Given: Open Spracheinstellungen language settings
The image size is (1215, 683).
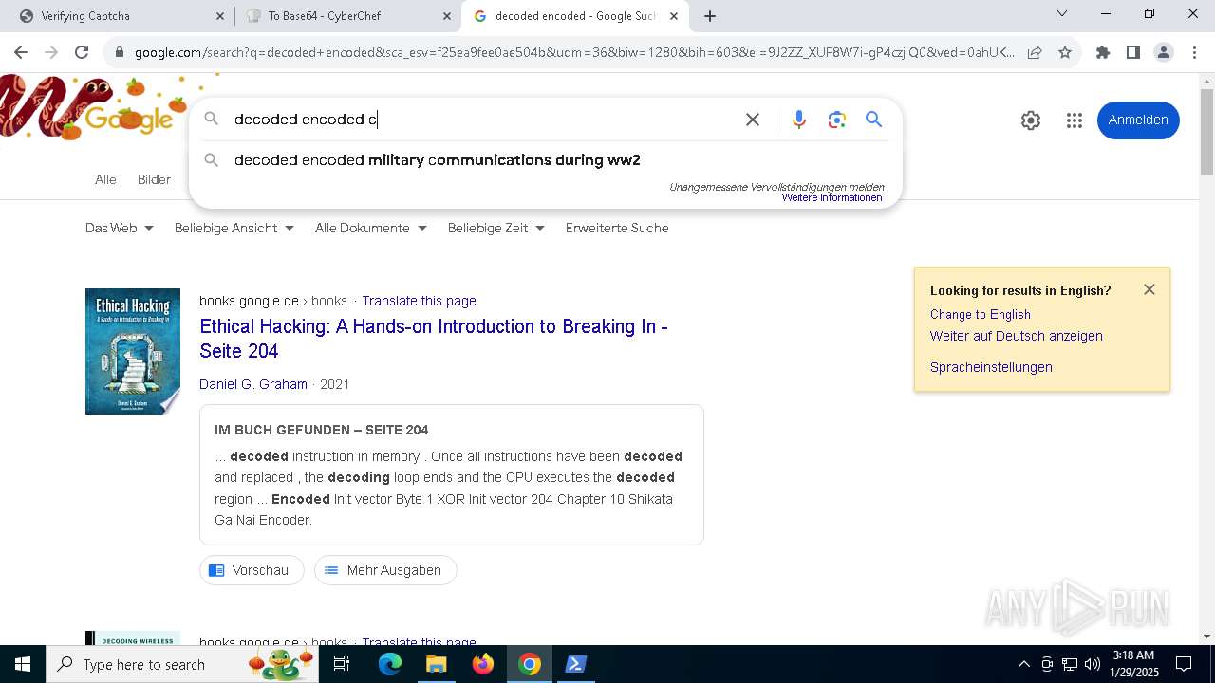Looking at the screenshot, I should (991, 367).
